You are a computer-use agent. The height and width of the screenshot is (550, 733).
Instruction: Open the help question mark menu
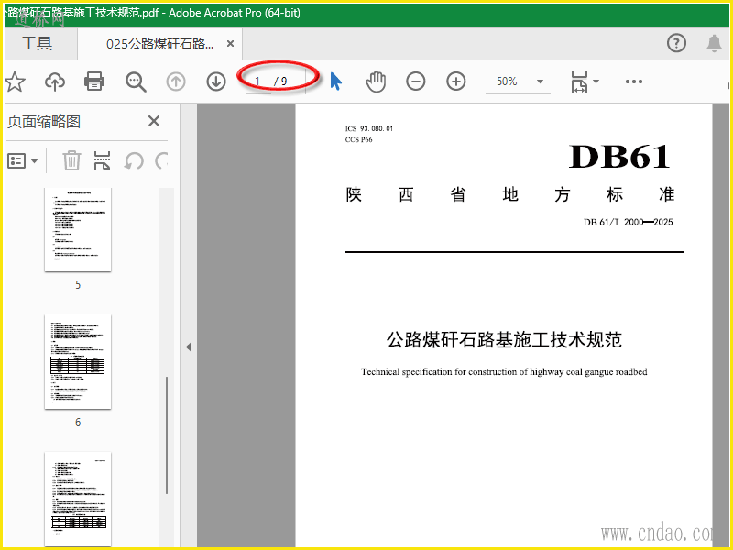[x=676, y=43]
